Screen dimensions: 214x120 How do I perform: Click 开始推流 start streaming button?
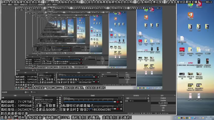163,98
